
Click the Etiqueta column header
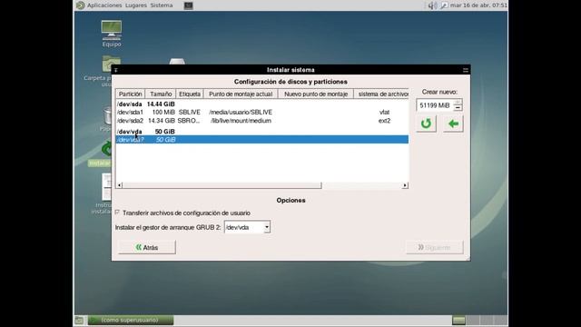pos(190,94)
